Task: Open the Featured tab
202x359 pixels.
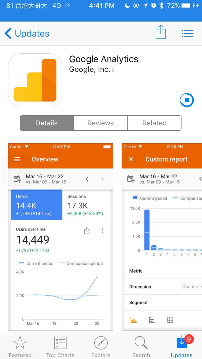Action: (x=20, y=347)
